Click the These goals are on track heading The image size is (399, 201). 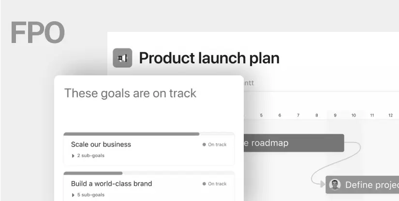click(130, 93)
